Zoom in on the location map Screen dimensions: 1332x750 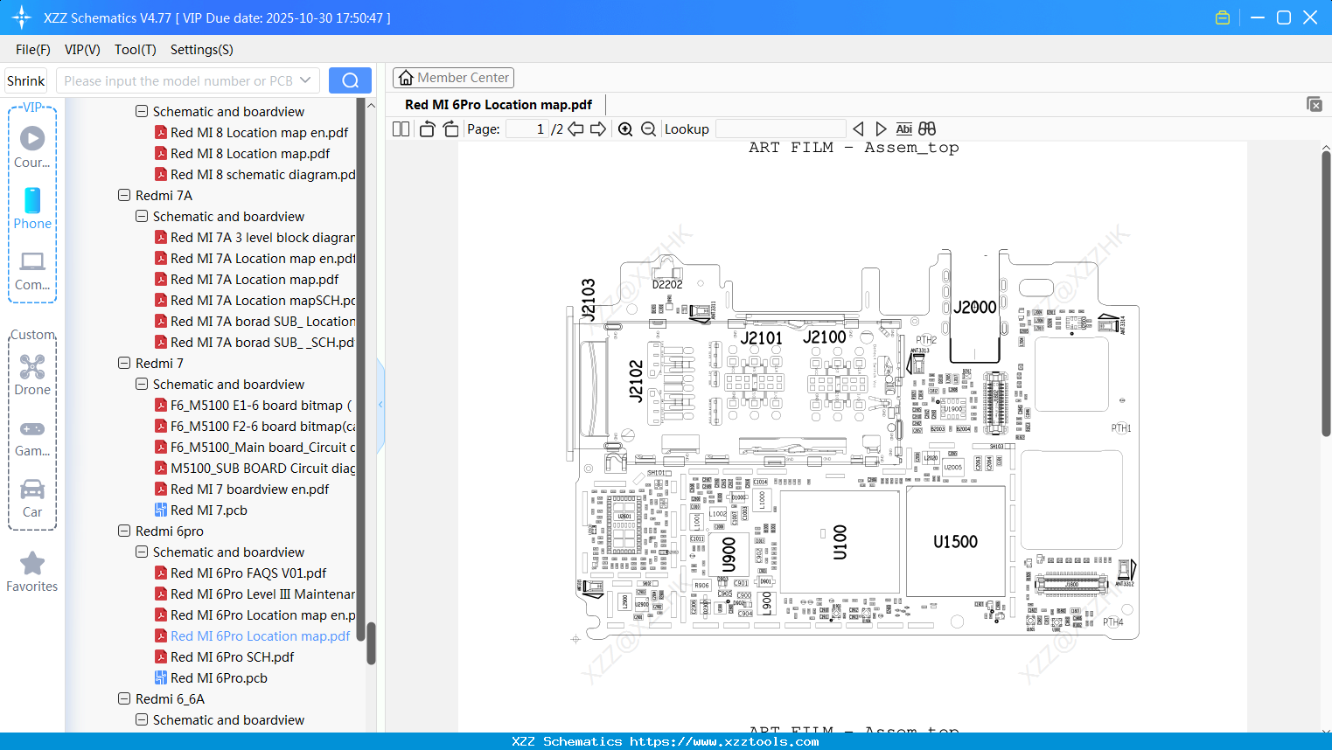(625, 128)
